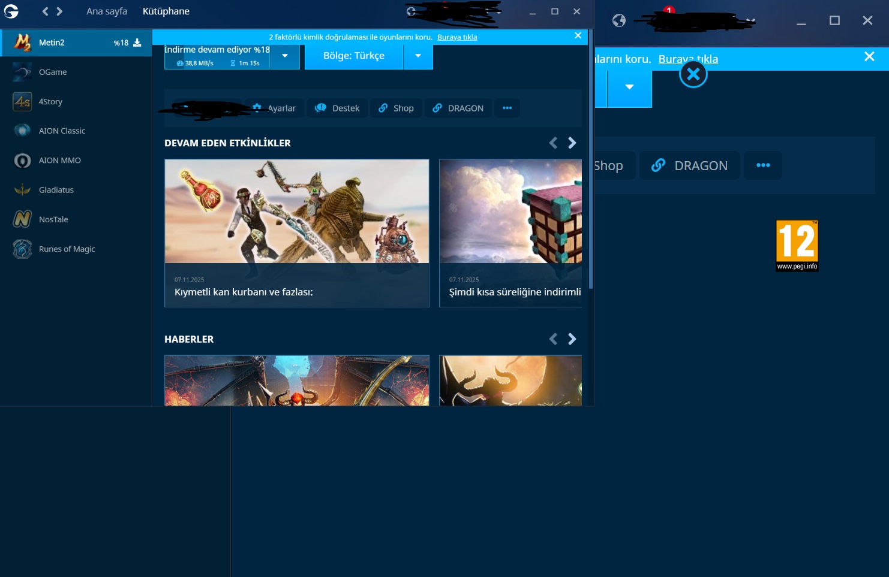Screen dimensions: 889x577
Task: Click the Buraya tıkla link in back window
Action: pyautogui.click(x=688, y=59)
